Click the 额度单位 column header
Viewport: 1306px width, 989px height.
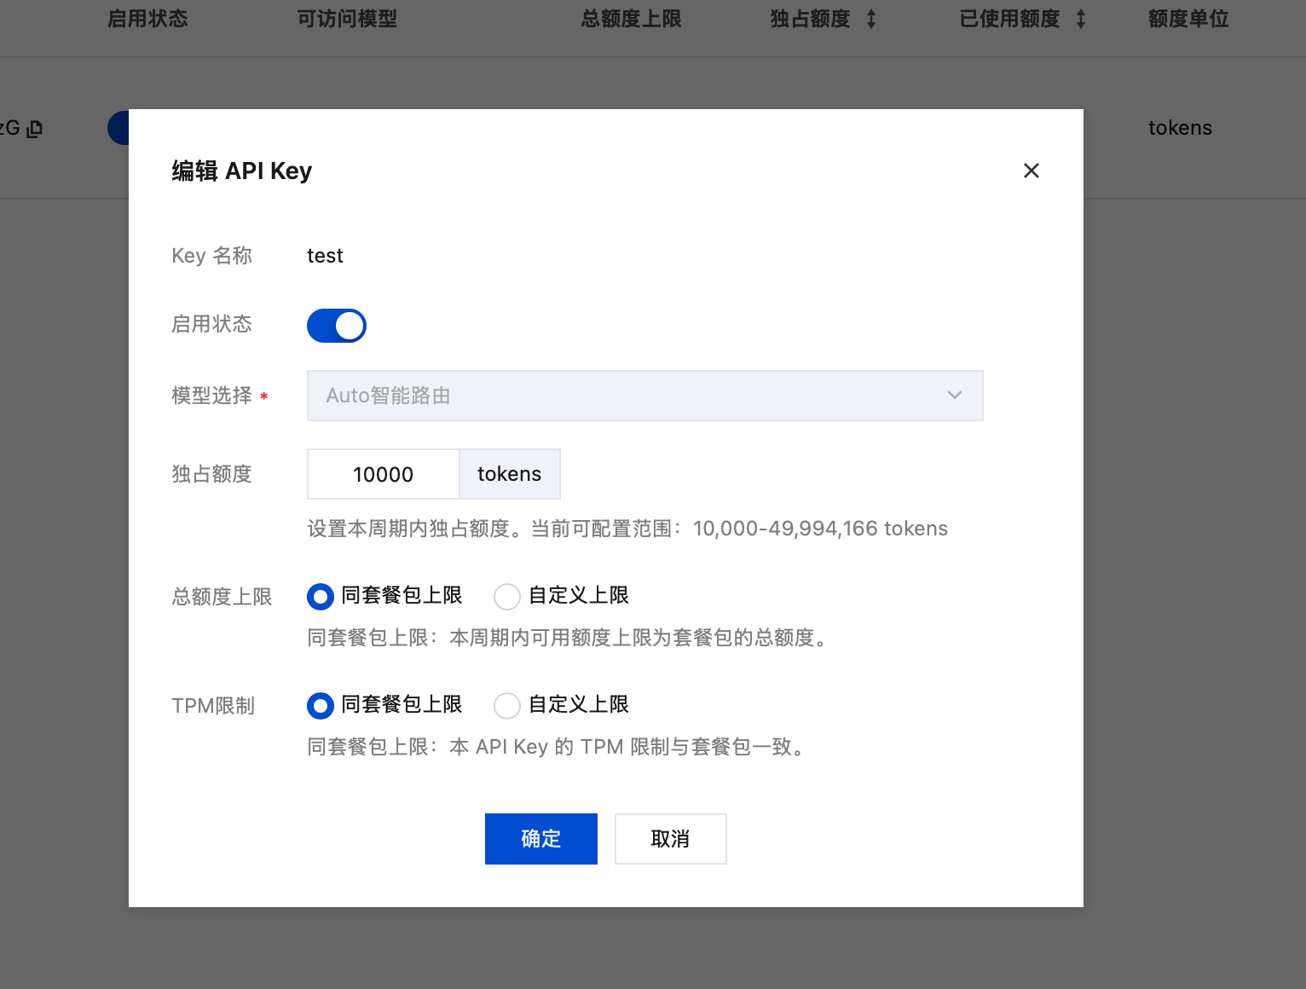tap(1188, 19)
